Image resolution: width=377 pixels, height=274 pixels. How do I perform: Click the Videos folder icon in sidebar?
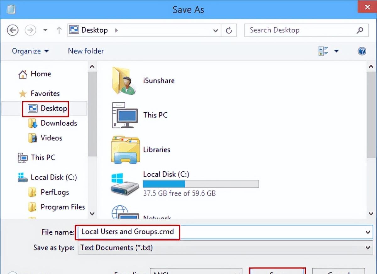pos(33,138)
